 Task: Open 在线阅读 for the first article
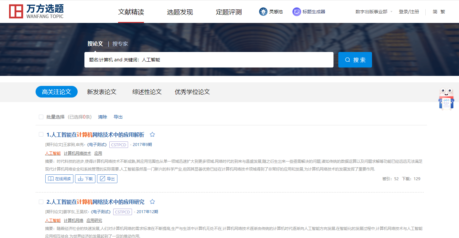pyautogui.click(x=59, y=178)
